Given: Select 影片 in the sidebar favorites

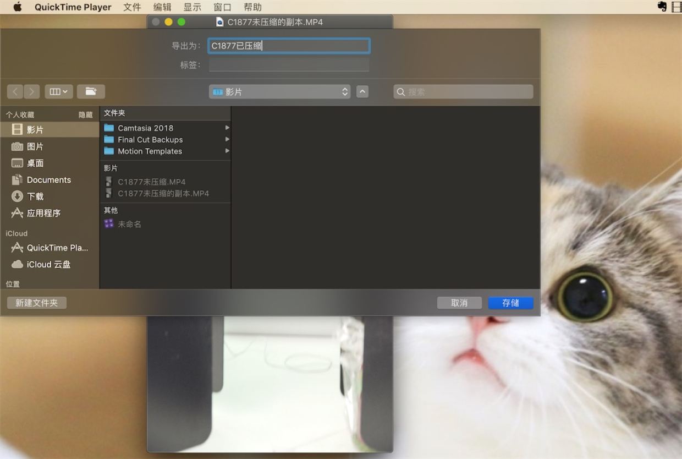Looking at the screenshot, I should coord(50,130).
